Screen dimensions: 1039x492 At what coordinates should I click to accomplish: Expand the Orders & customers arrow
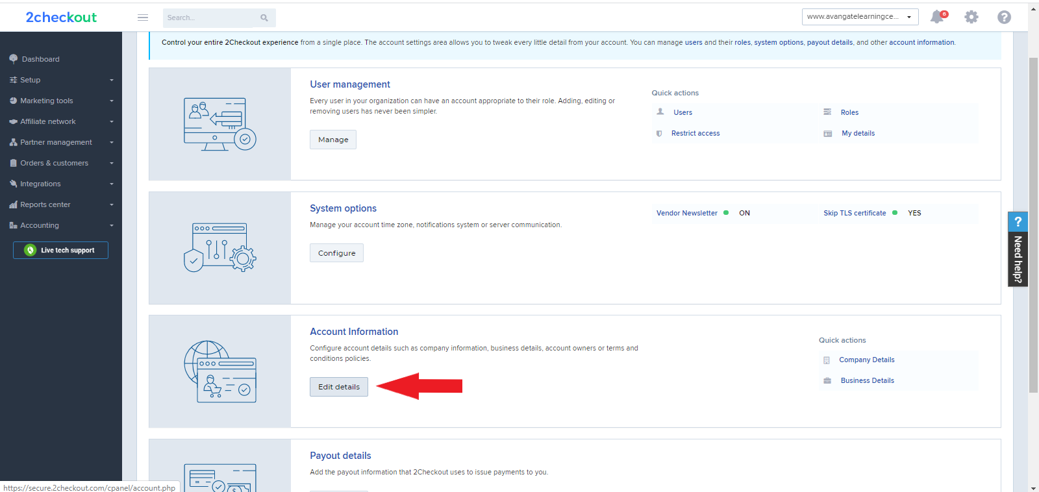click(112, 164)
